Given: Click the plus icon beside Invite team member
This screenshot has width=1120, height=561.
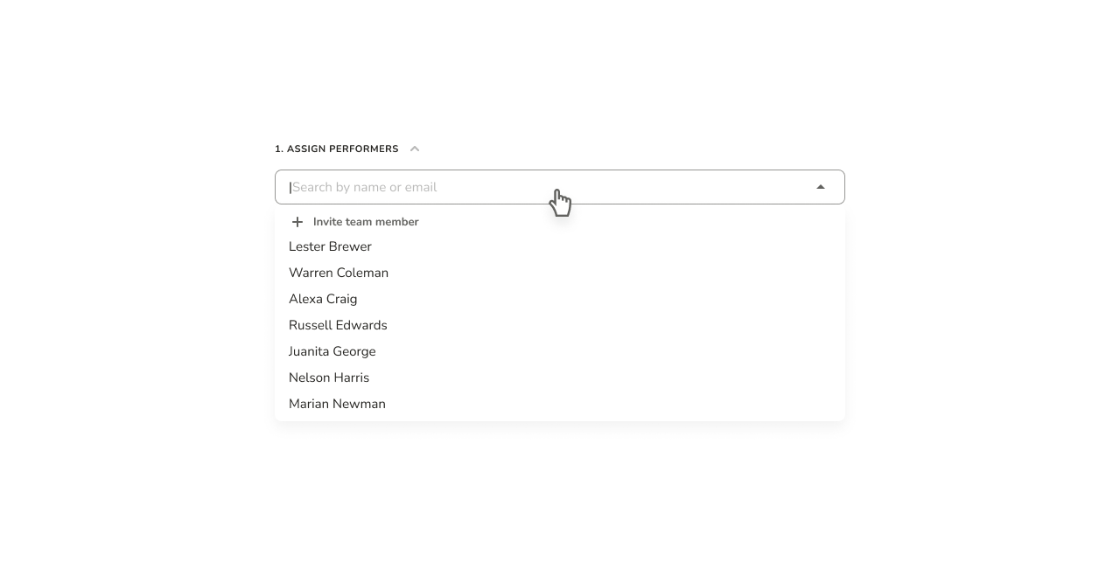Looking at the screenshot, I should point(297,222).
